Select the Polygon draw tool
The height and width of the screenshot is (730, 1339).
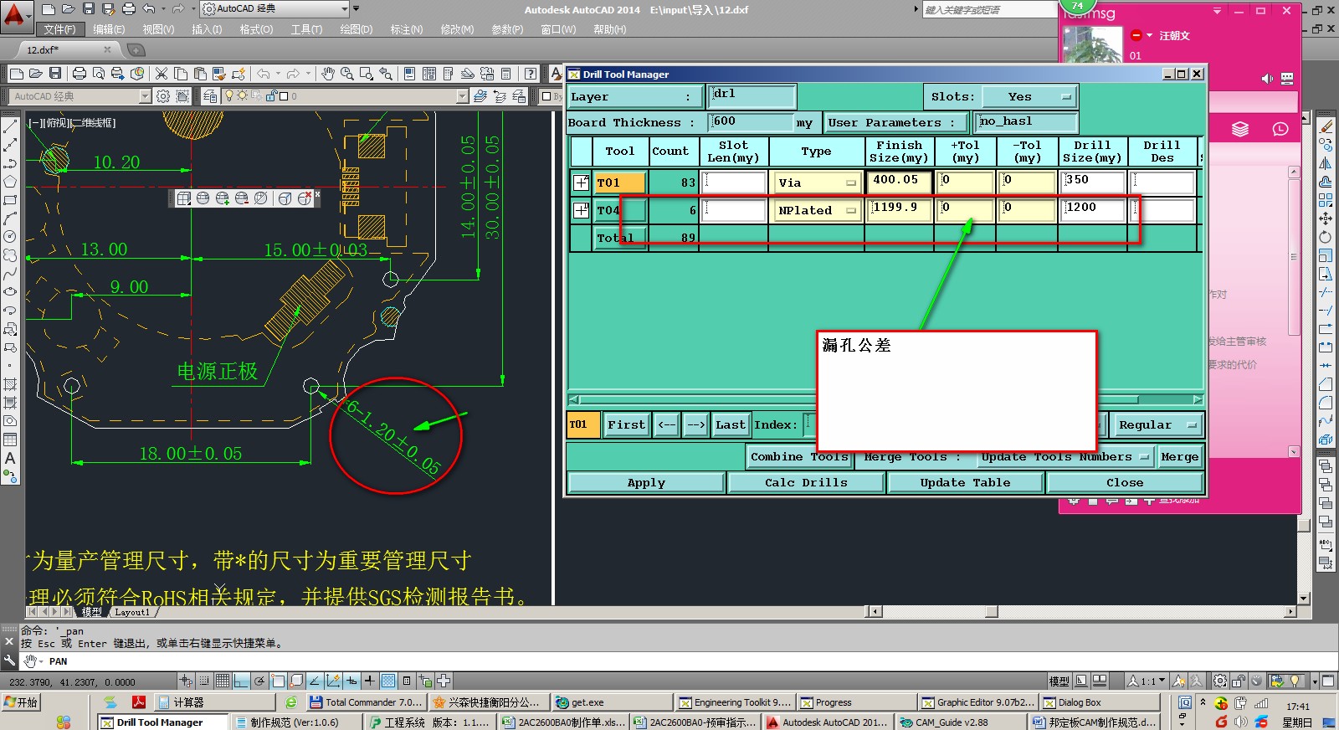pyautogui.click(x=10, y=182)
